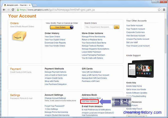Open Amazon Credit Cards link
The image size is (168, 118).
pyautogui.click(x=54, y=78)
